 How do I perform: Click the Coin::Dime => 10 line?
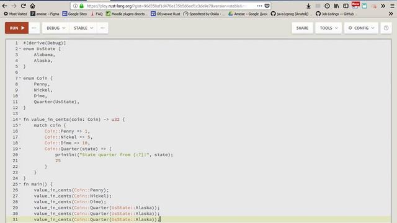pyautogui.click(x=67, y=143)
